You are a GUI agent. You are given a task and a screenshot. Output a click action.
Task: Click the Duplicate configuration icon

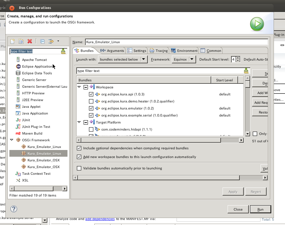coord(21,41)
